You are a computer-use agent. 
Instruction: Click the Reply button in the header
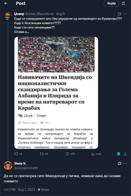[x=111, y=3]
